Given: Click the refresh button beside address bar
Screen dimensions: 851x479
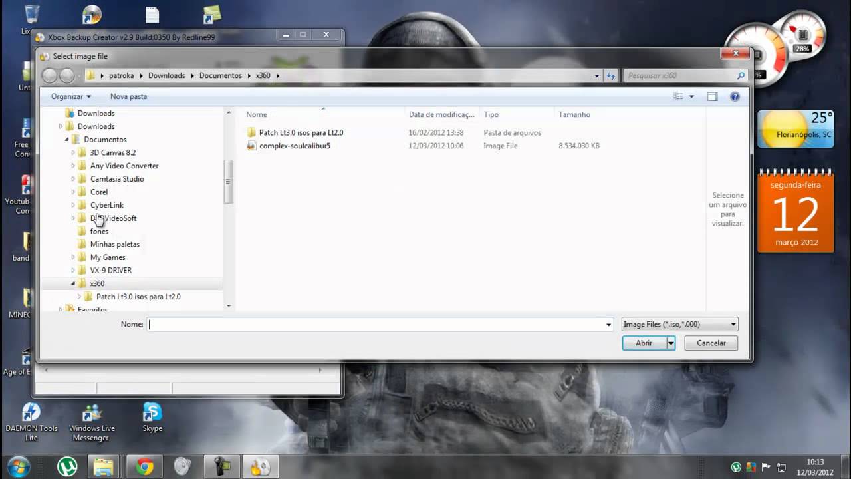Looking at the screenshot, I should (x=611, y=76).
